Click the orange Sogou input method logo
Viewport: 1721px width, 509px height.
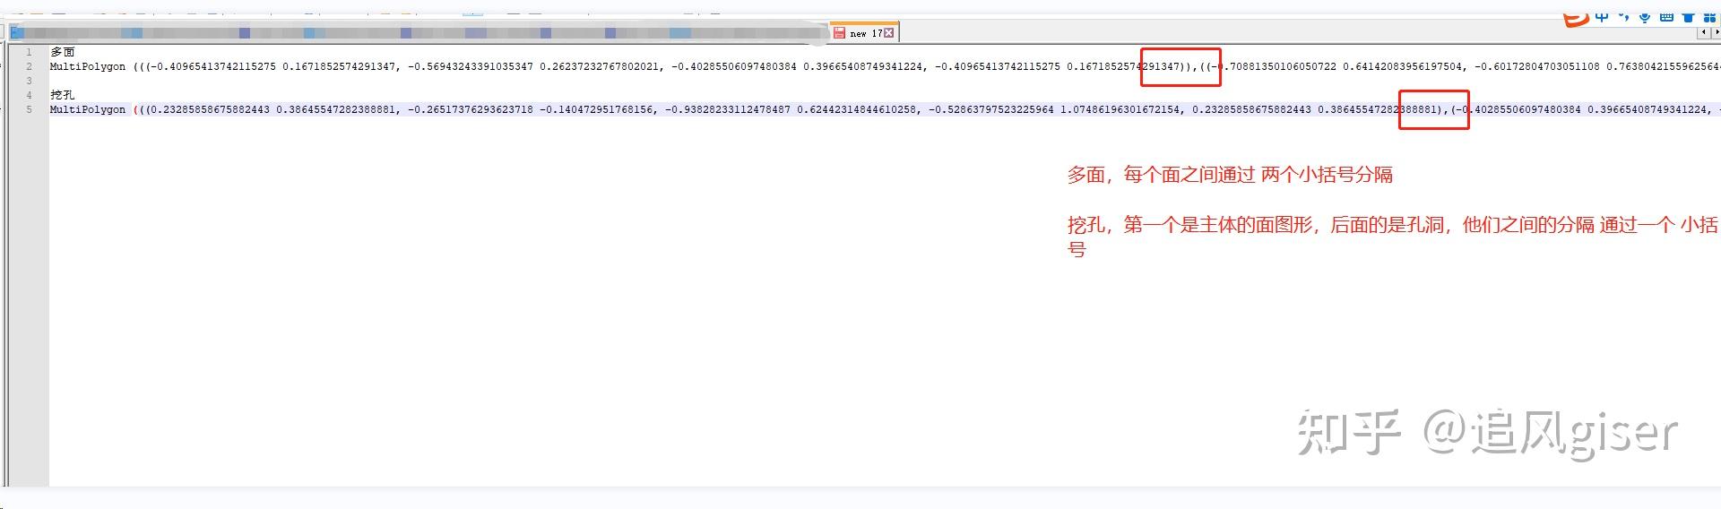click(x=1576, y=19)
